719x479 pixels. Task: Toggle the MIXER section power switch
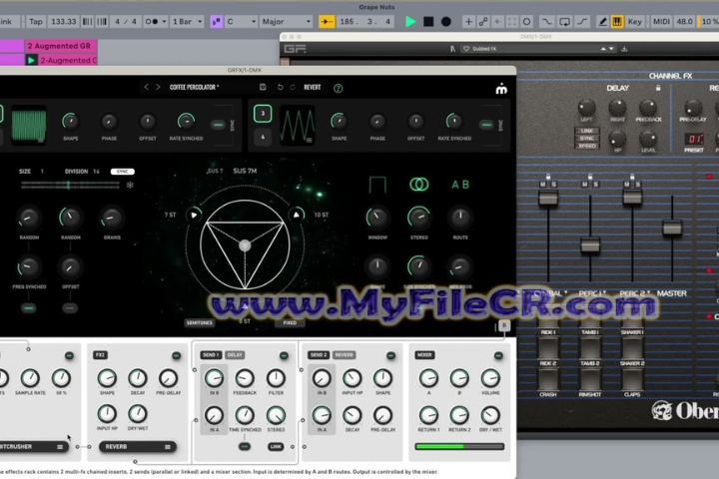(x=498, y=355)
